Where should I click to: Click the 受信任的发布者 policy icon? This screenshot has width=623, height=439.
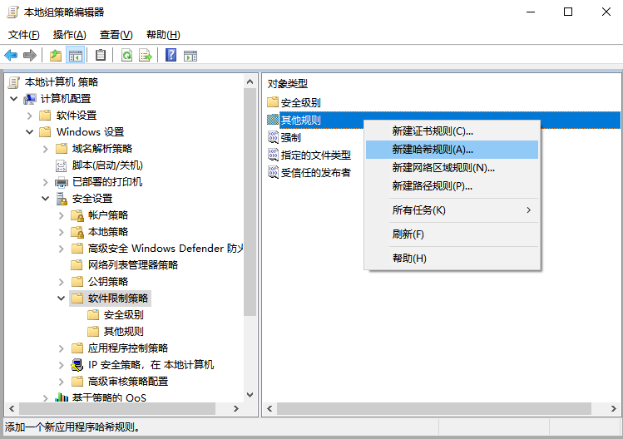tap(273, 172)
